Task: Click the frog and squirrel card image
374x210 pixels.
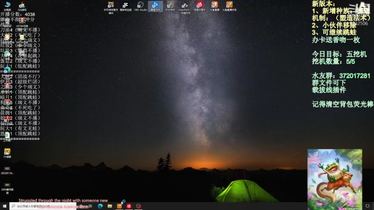Action: point(335,180)
